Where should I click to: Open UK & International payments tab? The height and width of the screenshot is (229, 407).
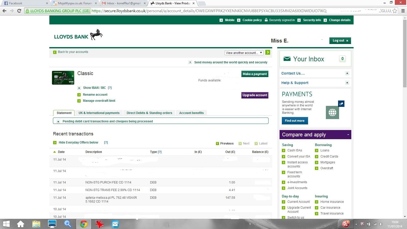99,113
